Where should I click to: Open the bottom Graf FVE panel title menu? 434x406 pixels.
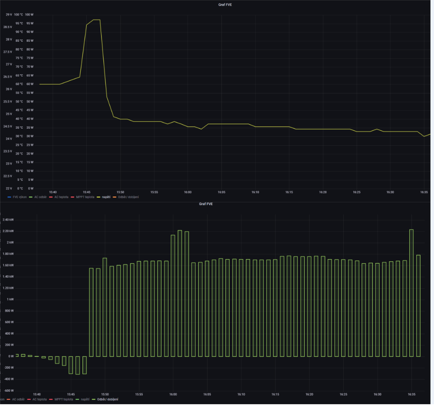(206, 203)
